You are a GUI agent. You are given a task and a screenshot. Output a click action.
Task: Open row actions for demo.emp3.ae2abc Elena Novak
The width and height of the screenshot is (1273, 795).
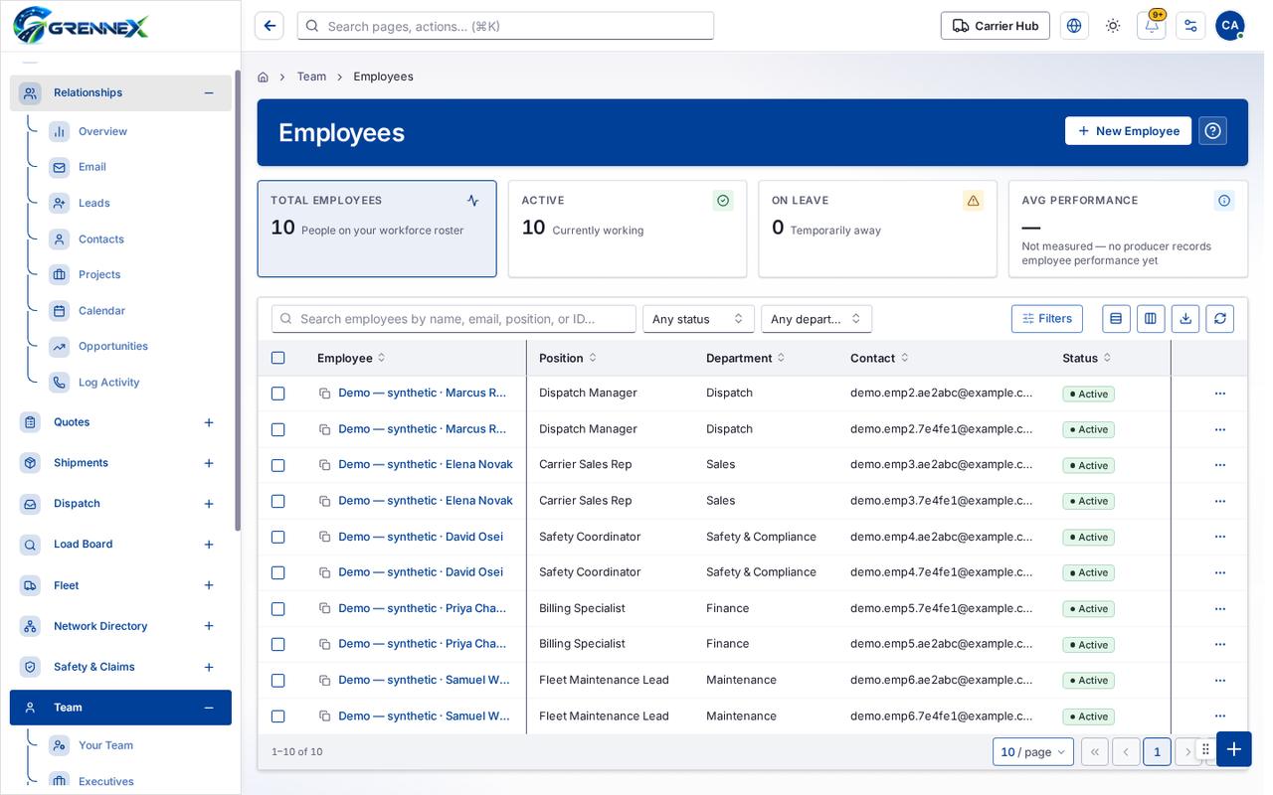click(x=1220, y=465)
